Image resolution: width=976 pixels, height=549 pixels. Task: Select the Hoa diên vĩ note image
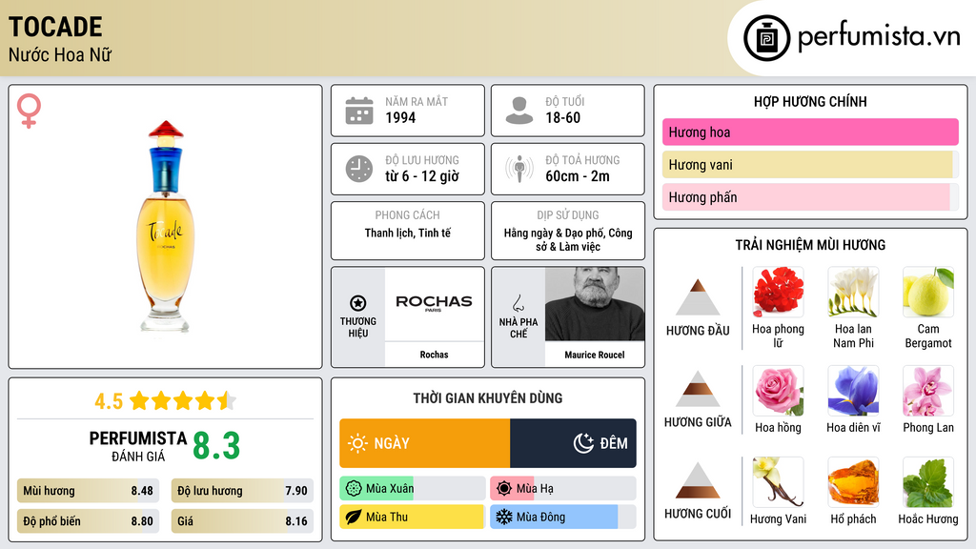[x=853, y=391]
